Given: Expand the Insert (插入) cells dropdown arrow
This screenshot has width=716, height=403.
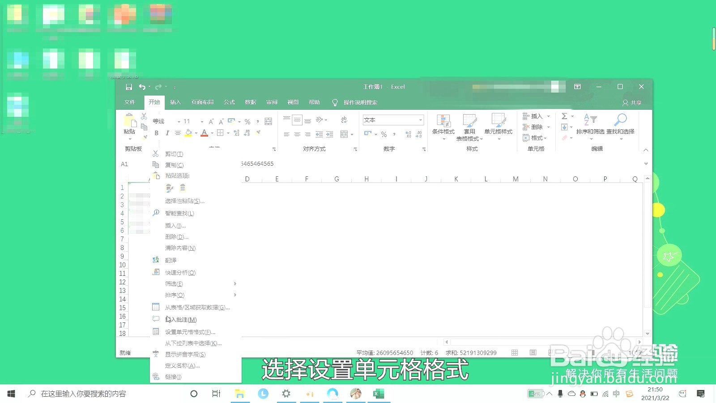Looking at the screenshot, I should point(549,116).
